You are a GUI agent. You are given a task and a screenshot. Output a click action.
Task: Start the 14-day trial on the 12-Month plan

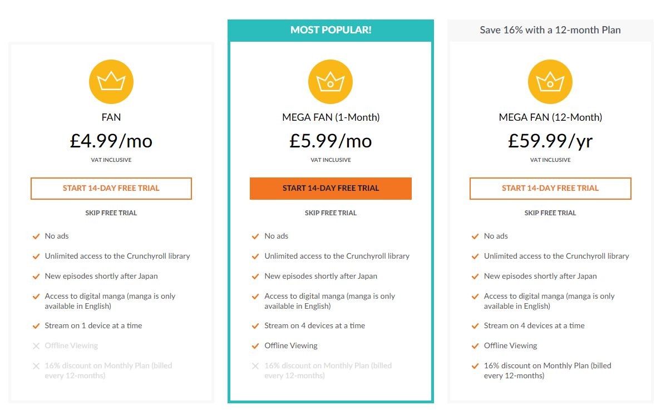click(550, 188)
